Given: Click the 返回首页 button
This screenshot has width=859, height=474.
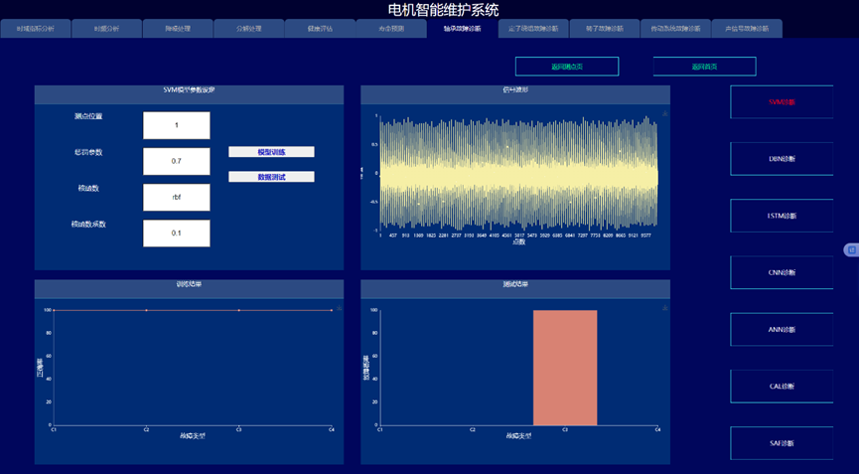Looking at the screenshot, I should click(704, 67).
